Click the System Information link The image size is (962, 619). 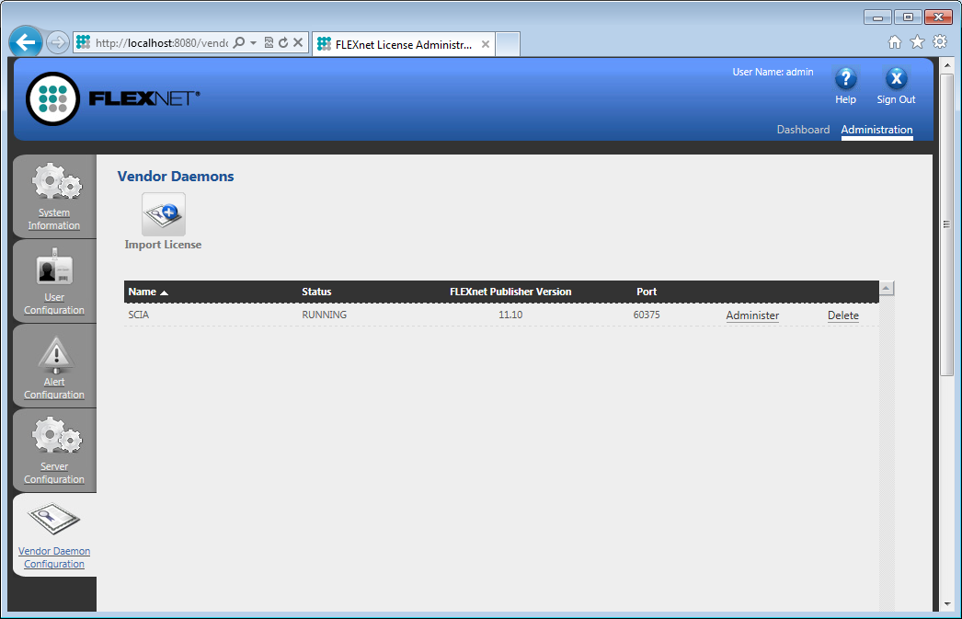54,219
